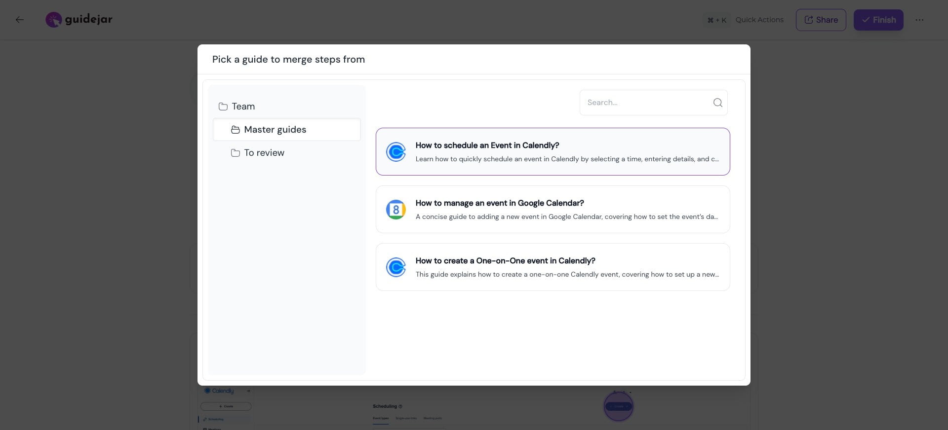This screenshot has height=430, width=948.
Task: Click the Share button
Action: (x=821, y=20)
